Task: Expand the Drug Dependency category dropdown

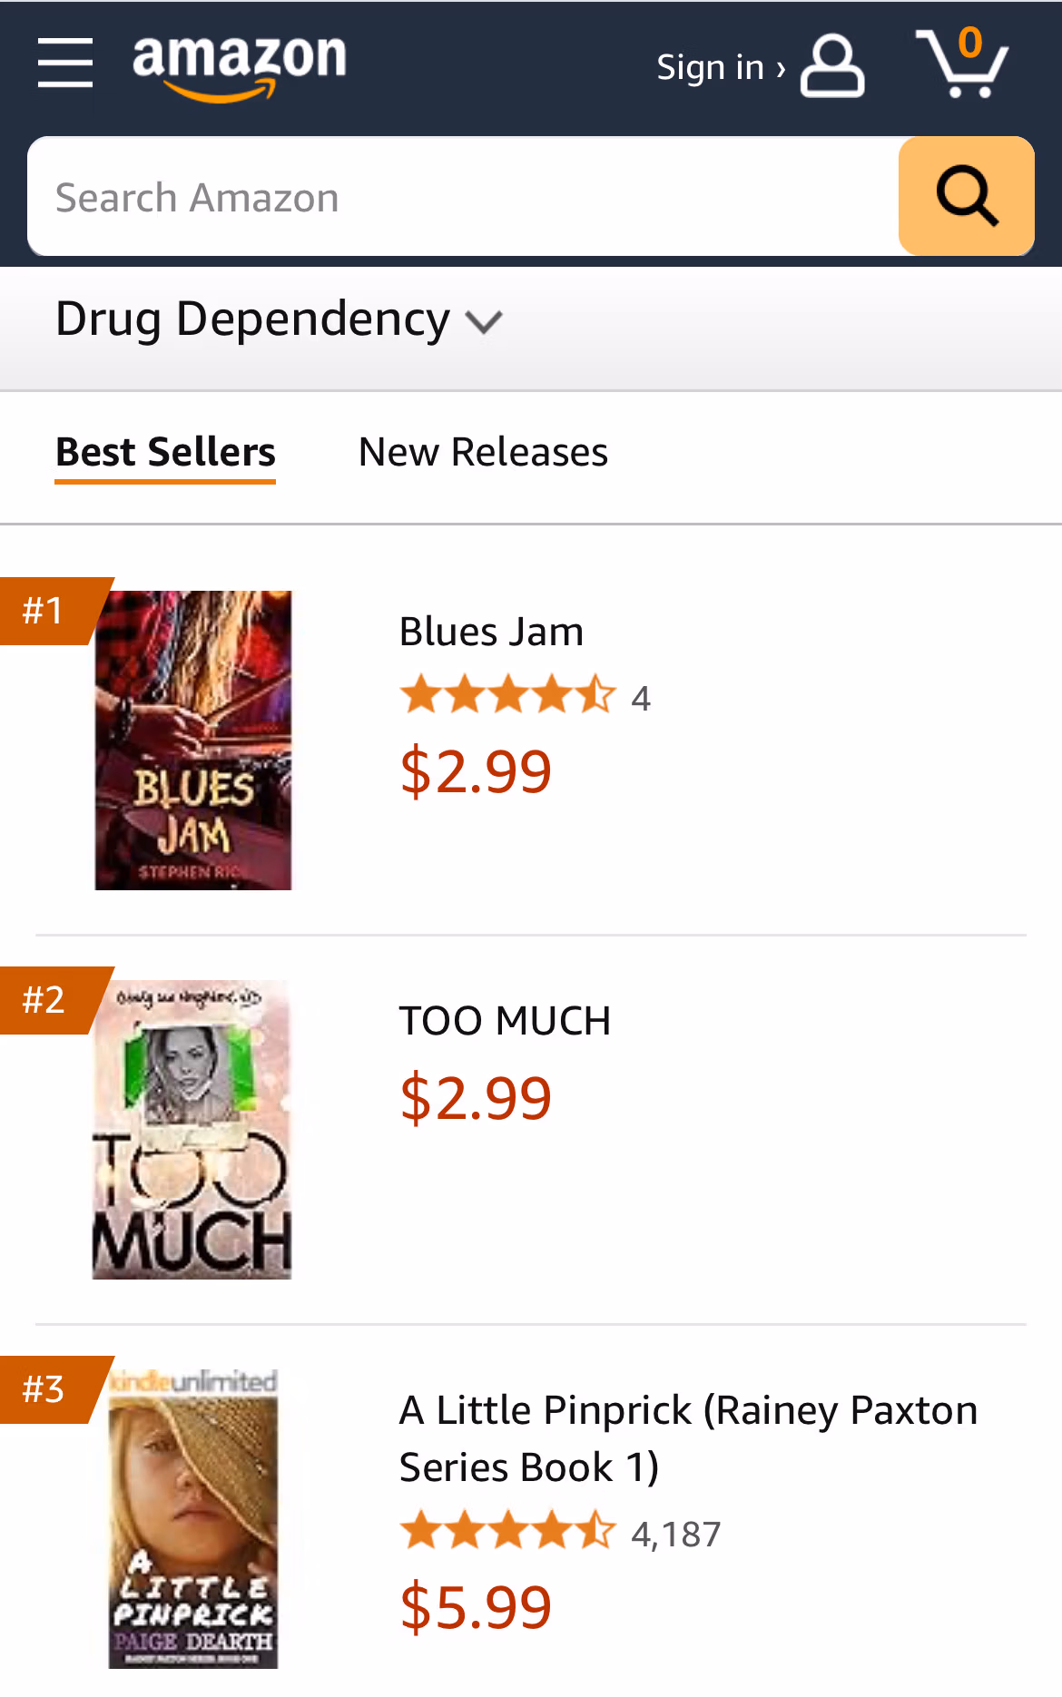Action: coord(279,319)
